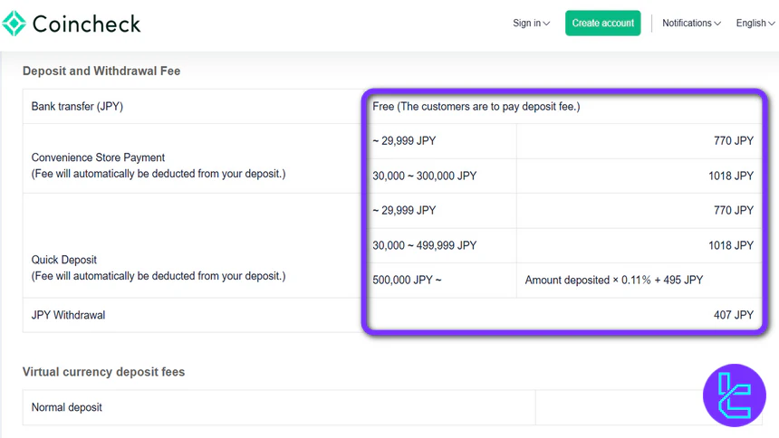
Task: Select the Normal deposit row label
Action: click(66, 407)
